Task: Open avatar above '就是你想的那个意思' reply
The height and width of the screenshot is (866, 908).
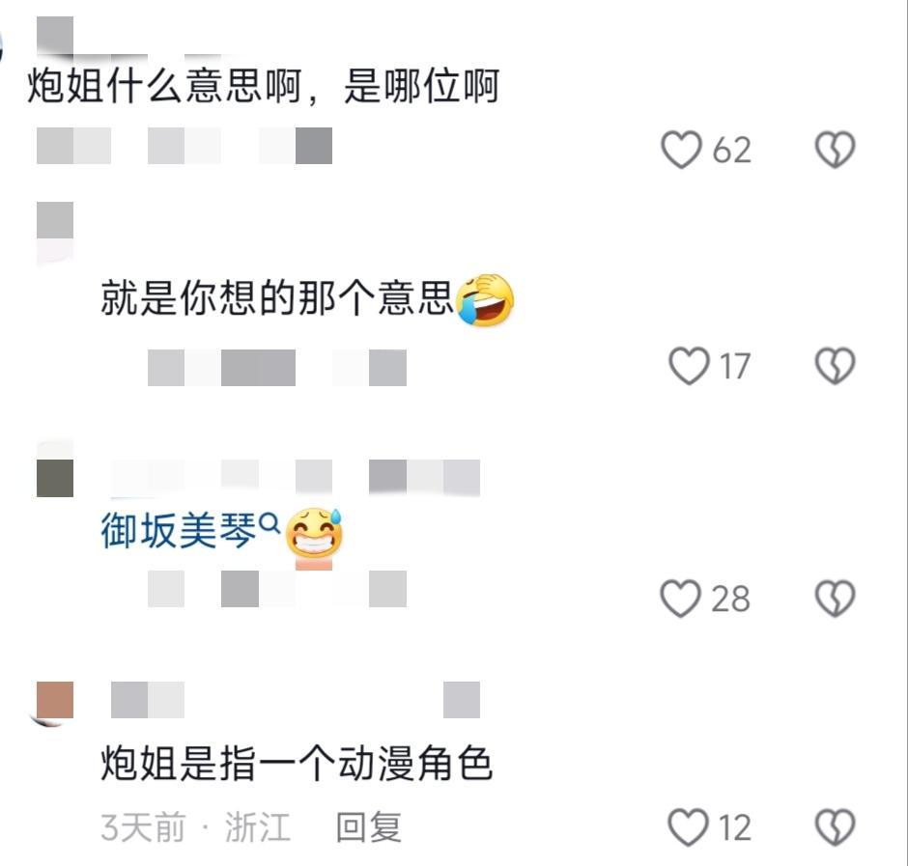Action: pyautogui.click(x=54, y=230)
